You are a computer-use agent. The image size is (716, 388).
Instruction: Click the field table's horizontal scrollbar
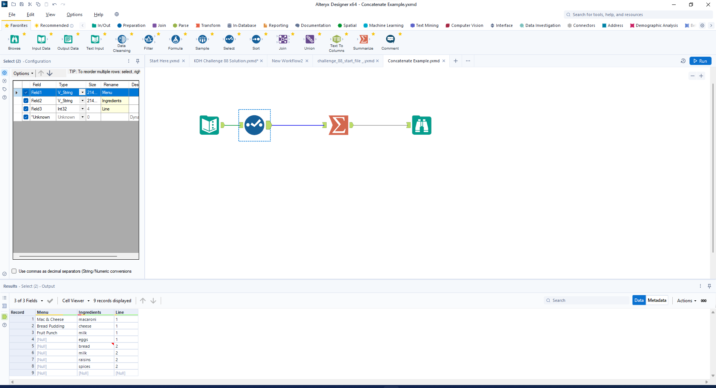click(x=68, y=256)
